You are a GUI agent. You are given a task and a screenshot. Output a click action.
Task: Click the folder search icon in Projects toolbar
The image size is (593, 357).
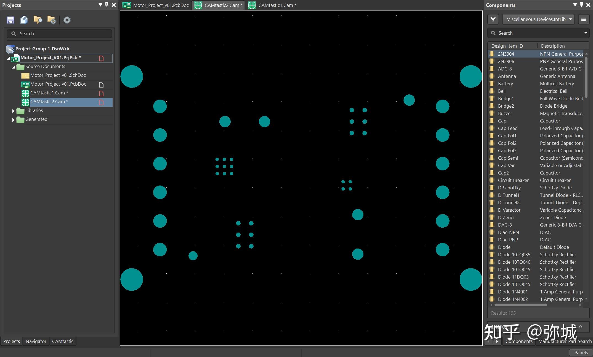[38, 20]
